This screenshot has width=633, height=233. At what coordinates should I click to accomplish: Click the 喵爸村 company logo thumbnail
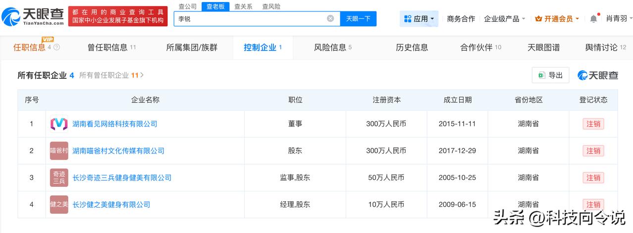(59, 151)
